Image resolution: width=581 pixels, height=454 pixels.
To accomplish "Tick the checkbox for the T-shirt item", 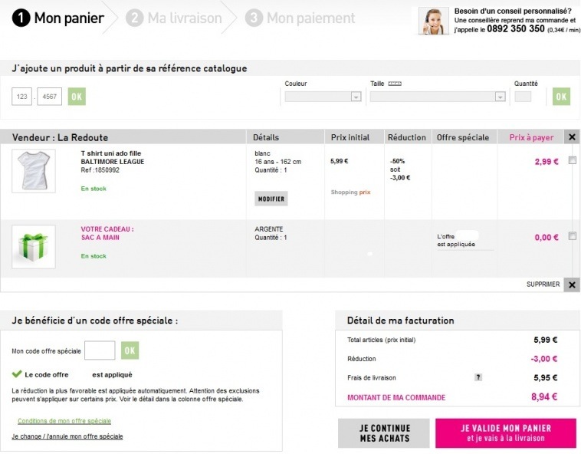I will click(573, 160).
